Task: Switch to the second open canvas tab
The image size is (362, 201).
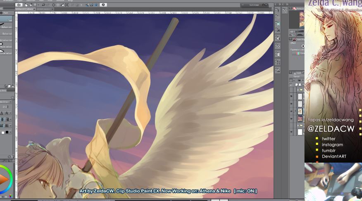Action: pos(45,9)
